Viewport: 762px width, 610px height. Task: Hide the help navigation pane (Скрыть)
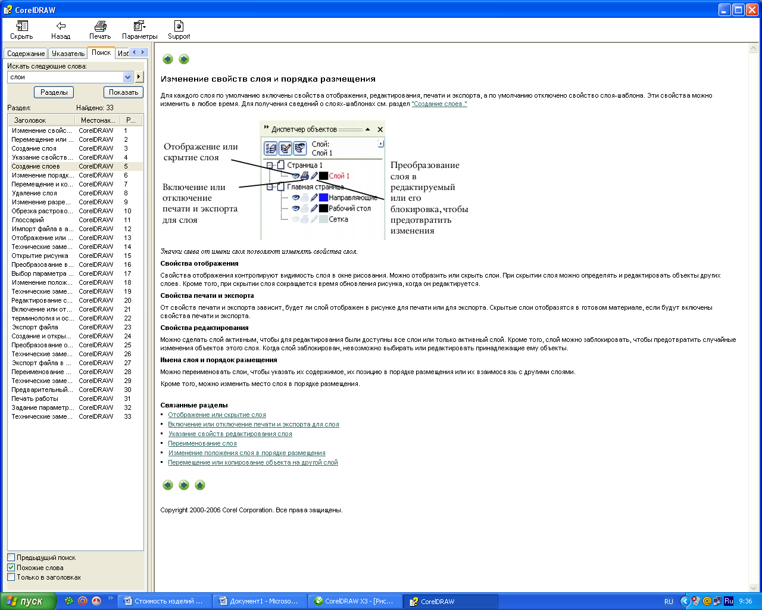21,30
